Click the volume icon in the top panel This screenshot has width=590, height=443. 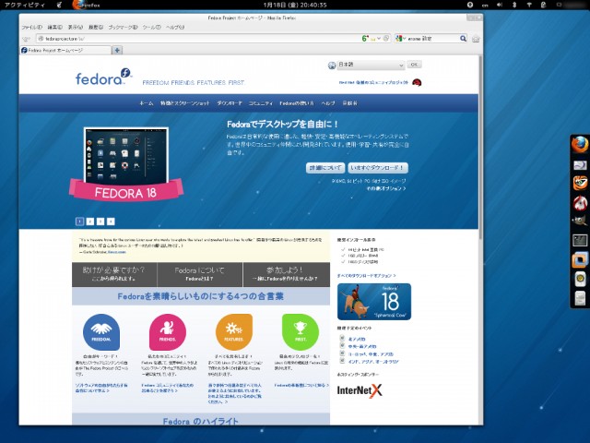(x=500, y=5)
